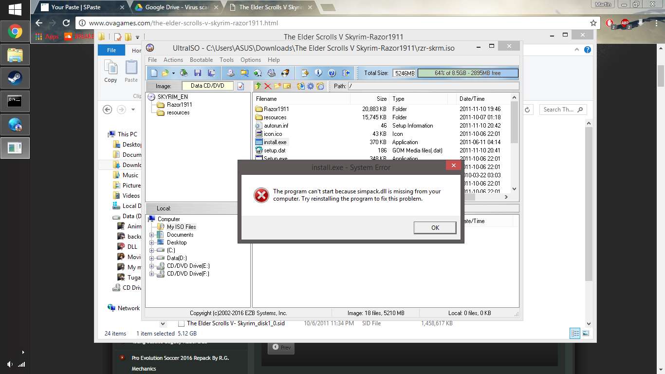The height and width of the screenshot is (374, 665).
Task: Open the Help menu in UltraISO
Action: [274, 60]
